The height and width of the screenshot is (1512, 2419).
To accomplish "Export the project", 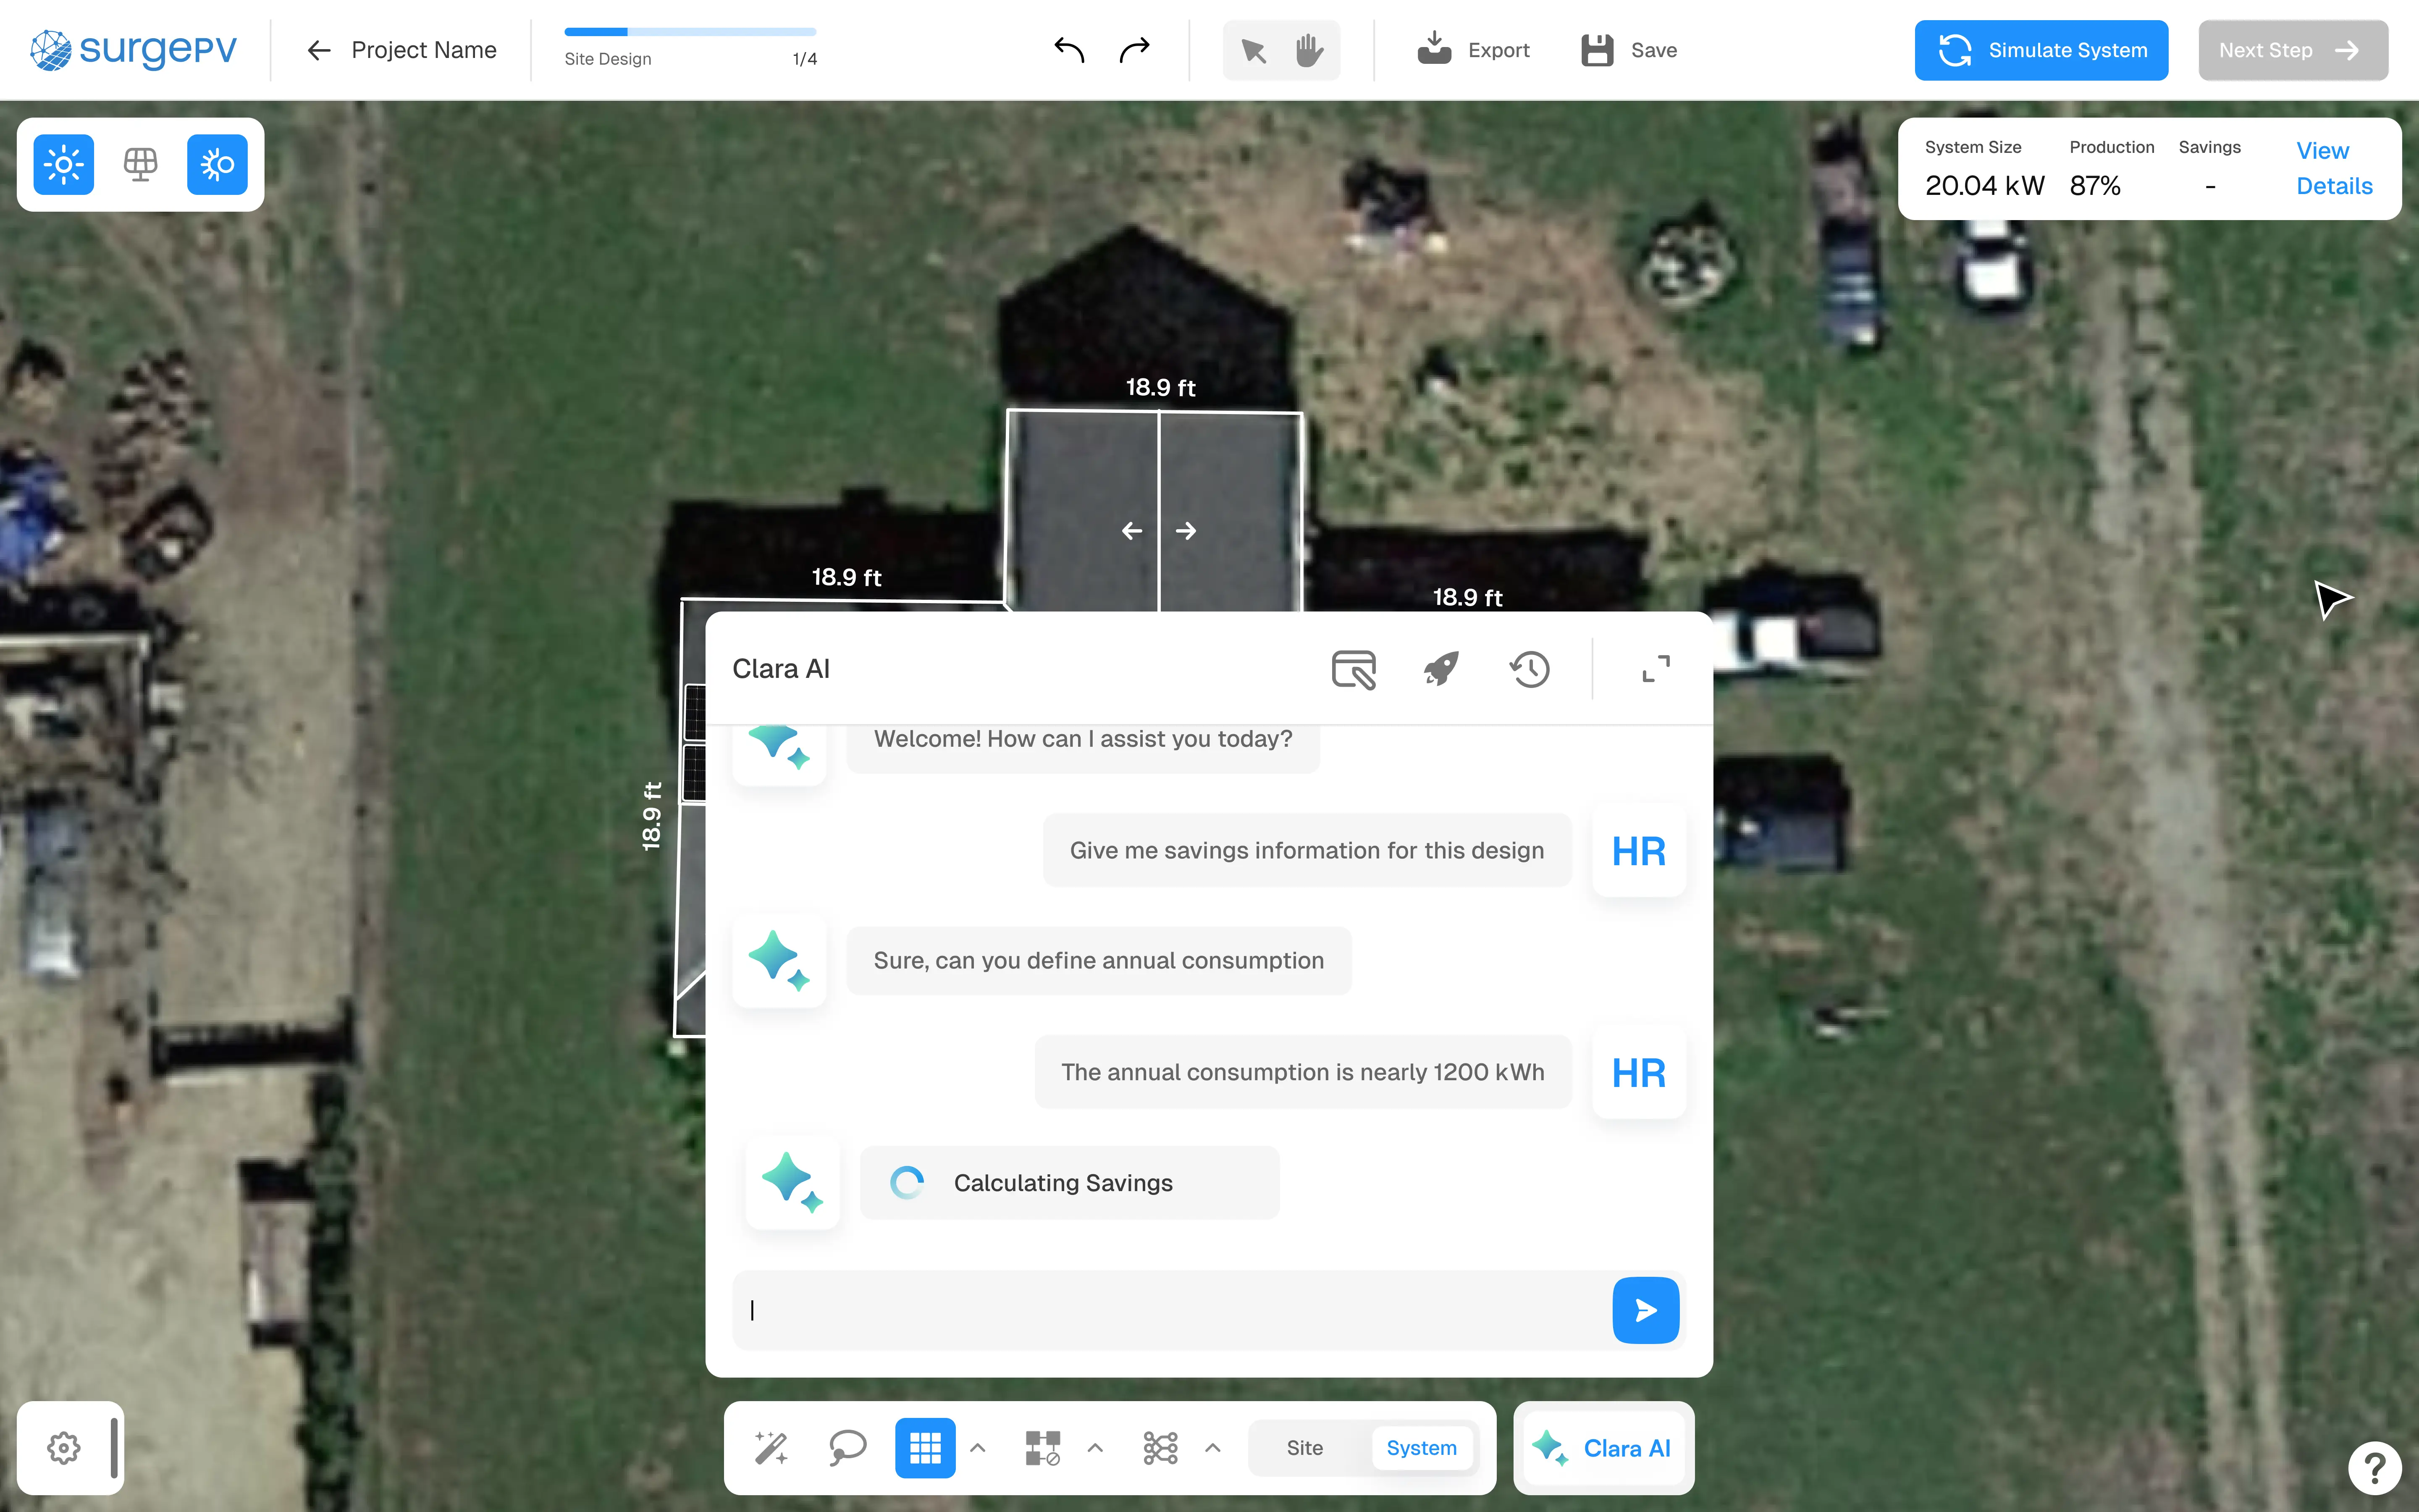I will pos(1472,50).
